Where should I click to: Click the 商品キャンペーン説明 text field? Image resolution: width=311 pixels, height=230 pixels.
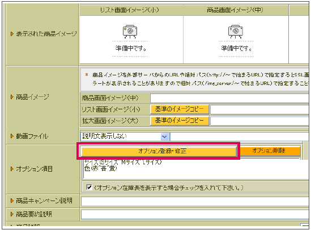point(195,202)
